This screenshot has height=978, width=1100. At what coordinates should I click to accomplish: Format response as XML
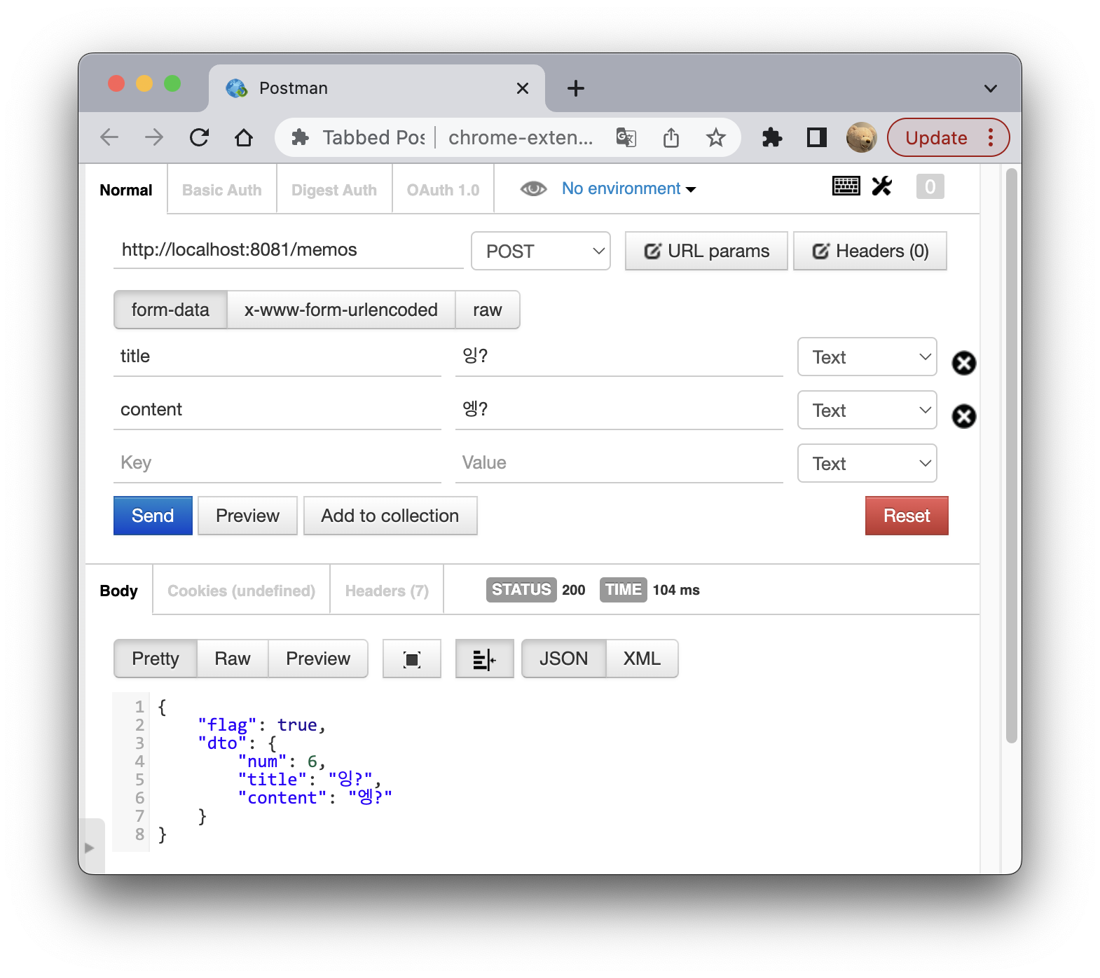point(642,659)
